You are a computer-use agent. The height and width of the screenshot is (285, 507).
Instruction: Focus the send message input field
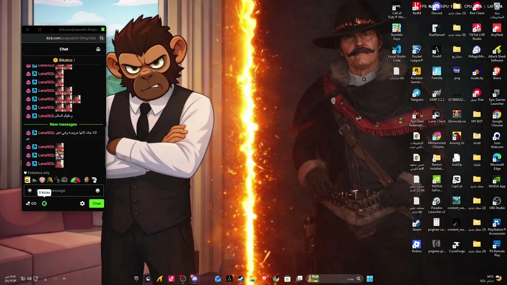pyautogui.click(x=64, y=191)
